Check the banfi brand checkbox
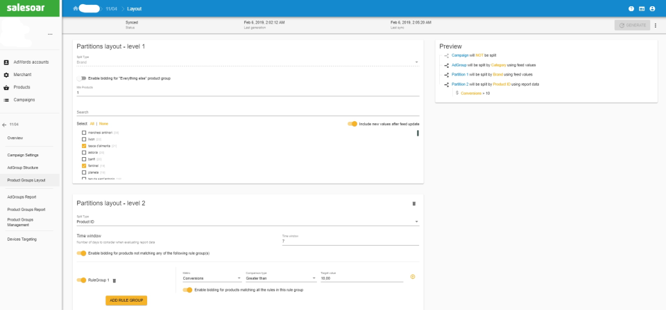This screenshot has width=666, height=310. 84,159
